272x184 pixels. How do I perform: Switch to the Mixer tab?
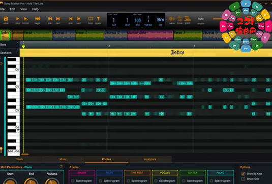pyautogui.click(x=63, y=159)
